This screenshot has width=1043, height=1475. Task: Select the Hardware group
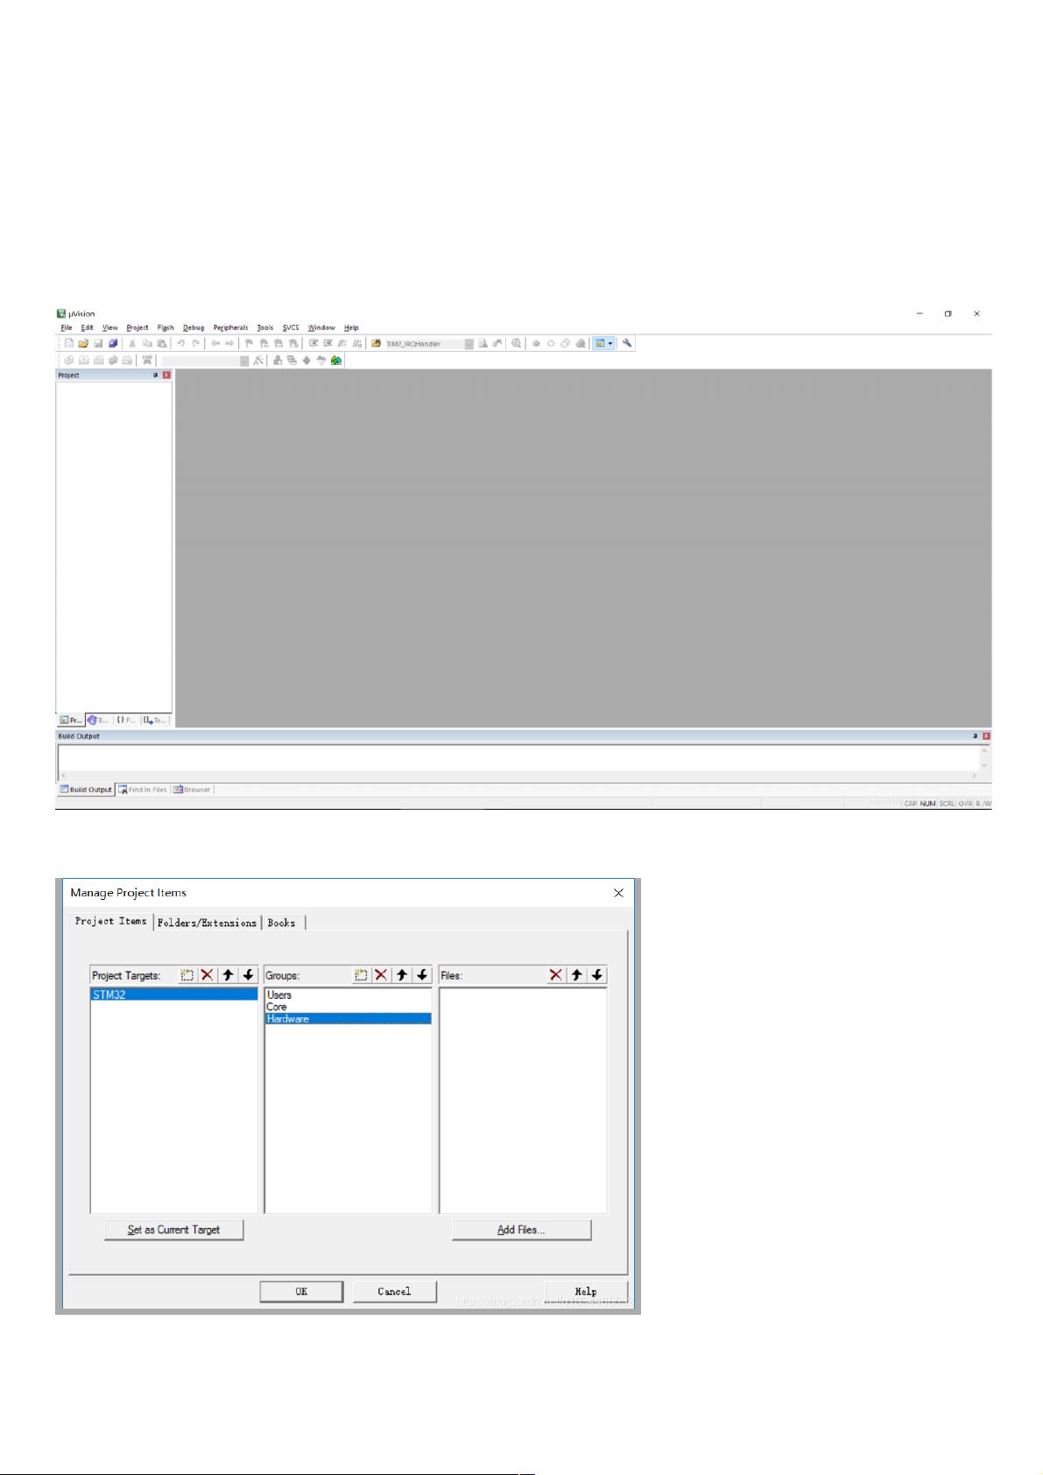[348, 1019]
